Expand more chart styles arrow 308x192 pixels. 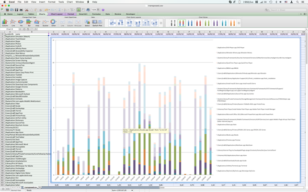point(239,23)
